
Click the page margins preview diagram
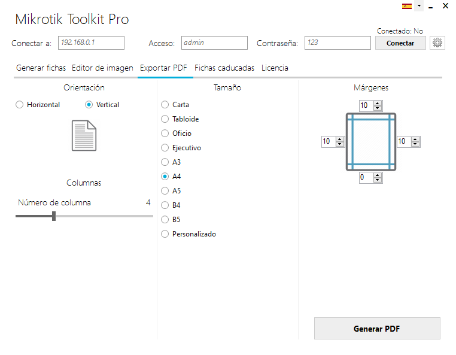371,142
